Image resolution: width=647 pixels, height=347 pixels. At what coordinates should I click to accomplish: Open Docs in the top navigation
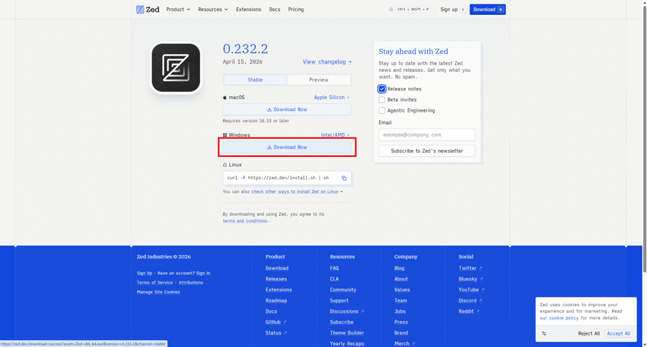pyautogui.click(x=274, y=10)
